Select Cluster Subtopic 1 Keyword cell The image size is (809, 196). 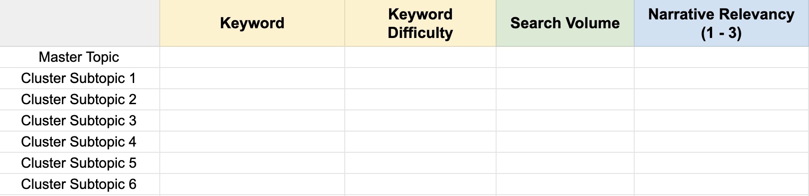pyautogui.click(x=252, y=78)
